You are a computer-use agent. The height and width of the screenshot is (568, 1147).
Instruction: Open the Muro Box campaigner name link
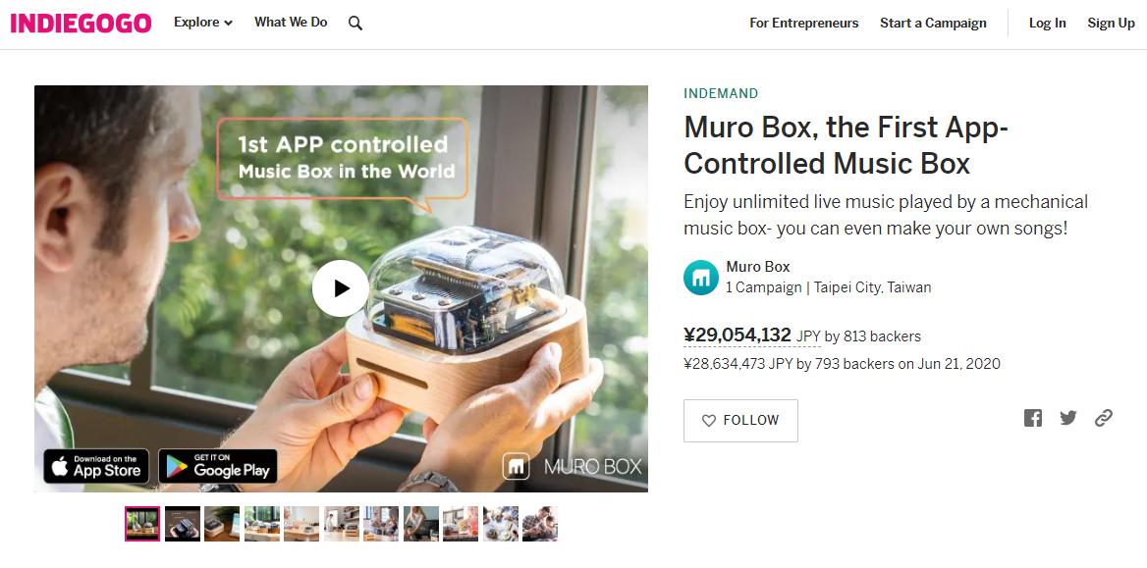758,267
